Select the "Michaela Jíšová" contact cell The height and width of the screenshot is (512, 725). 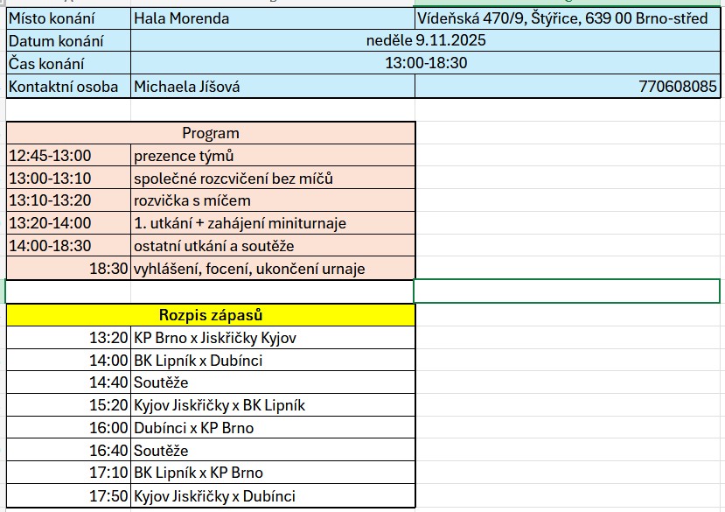click(x=271, y=86)
